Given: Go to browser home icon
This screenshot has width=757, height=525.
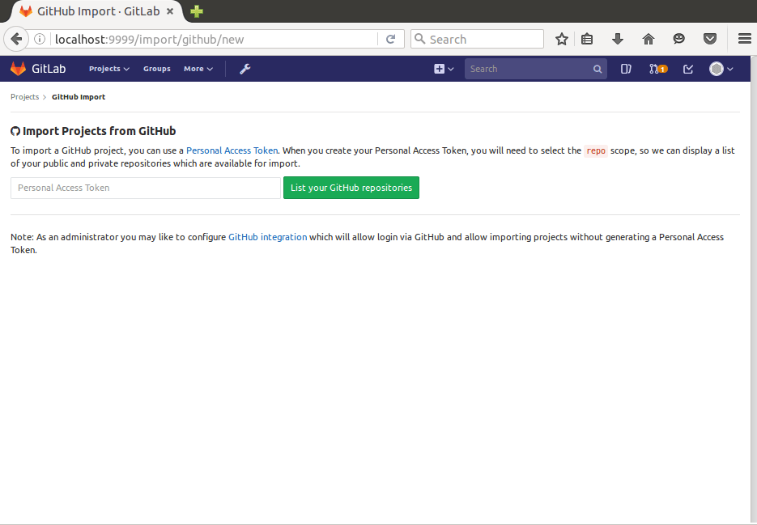Looking at the screenshot, I should (649, 39).
